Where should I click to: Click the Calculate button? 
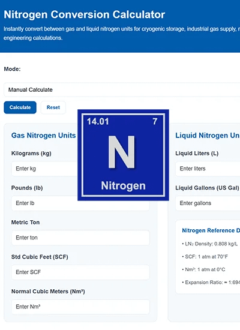[20, 107]
